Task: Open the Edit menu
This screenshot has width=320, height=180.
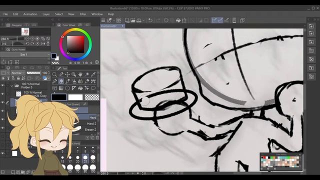Action: tap(15, 14)
